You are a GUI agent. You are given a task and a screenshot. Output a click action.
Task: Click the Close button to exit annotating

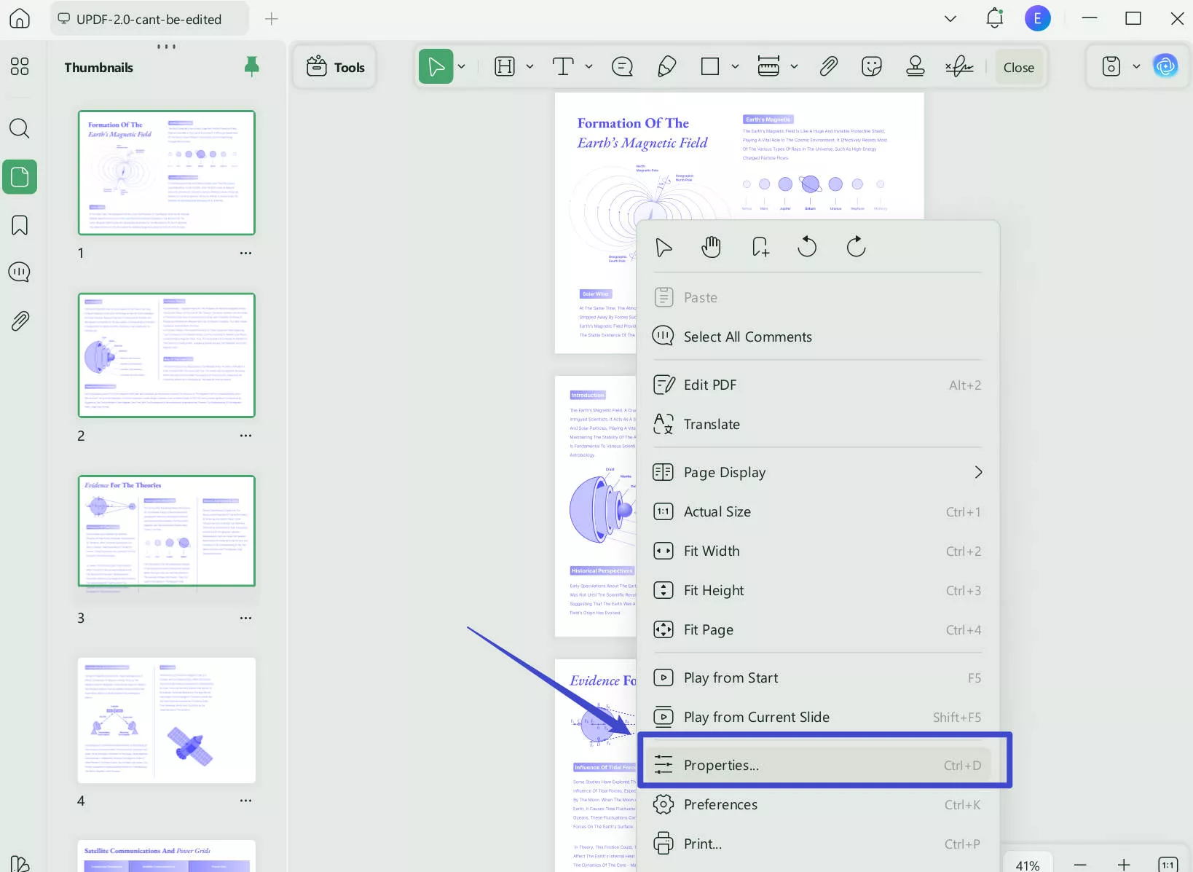pos(1018,66)
